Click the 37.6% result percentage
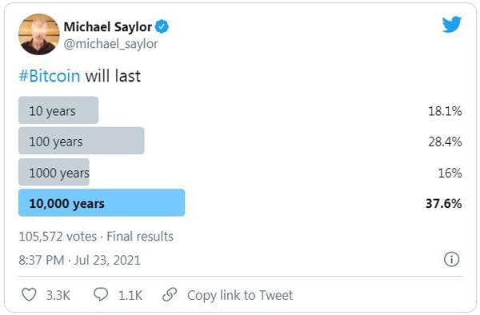The width and height of the screenshot is (480, 315). [x=443, y=203]
